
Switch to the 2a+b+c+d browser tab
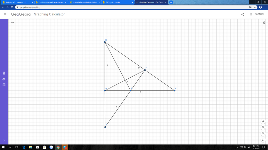(51, 2)
